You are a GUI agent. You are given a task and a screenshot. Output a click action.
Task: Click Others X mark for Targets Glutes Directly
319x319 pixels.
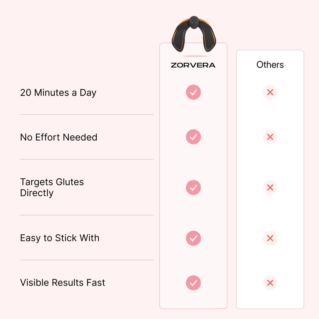(x=270, y=187)
